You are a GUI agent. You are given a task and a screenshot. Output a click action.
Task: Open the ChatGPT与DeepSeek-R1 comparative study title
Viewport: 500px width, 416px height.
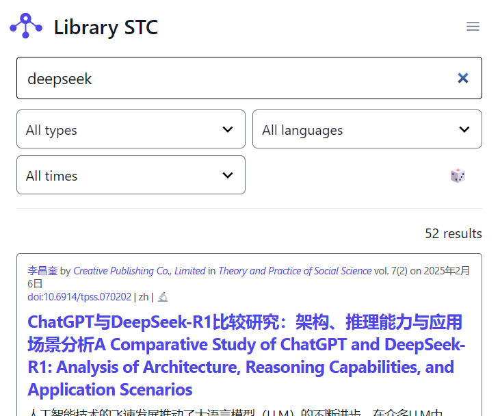click(x=246, y=355)
